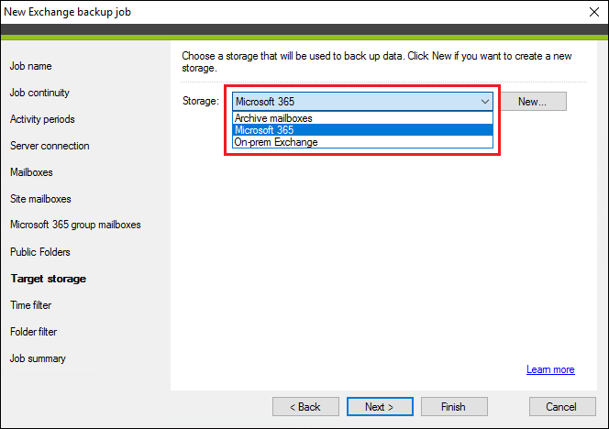Click Finish to complete job
609x429 pixels.
click(454, 406)
